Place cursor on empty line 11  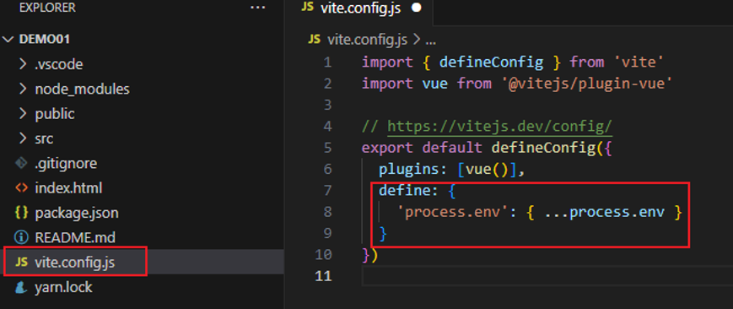[x=547, y=276]
